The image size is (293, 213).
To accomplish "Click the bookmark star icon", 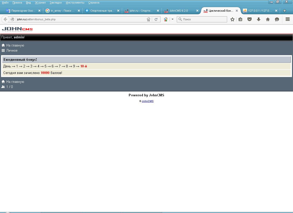I will (232, 19).
